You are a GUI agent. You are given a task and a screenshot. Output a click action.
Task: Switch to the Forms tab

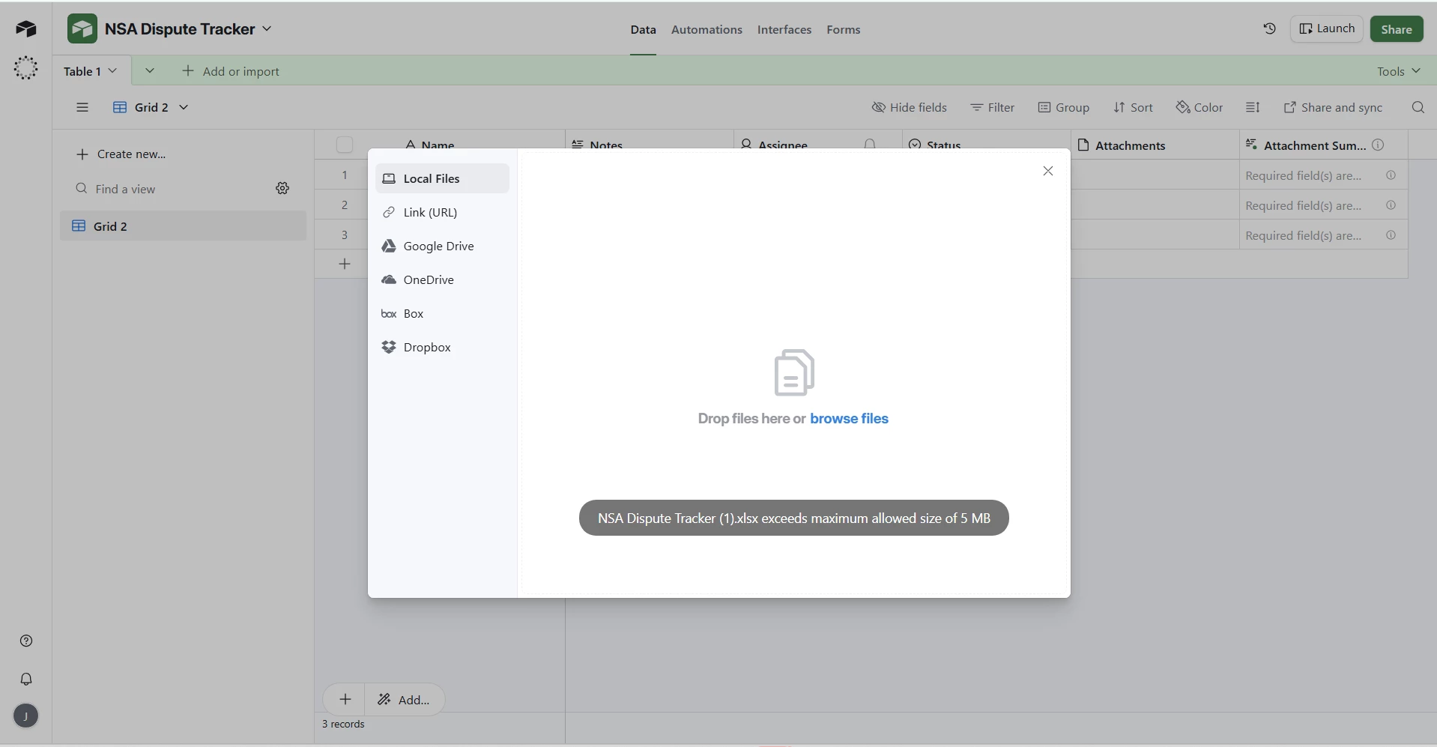844,30
